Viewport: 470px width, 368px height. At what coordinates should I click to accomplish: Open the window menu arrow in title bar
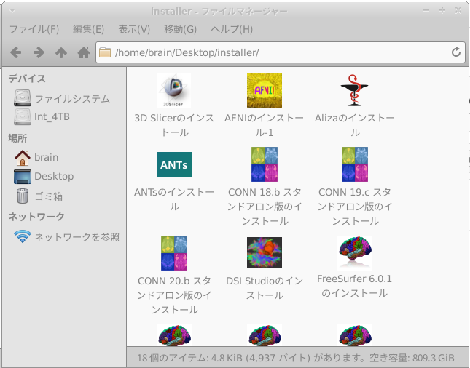(12, 11)
